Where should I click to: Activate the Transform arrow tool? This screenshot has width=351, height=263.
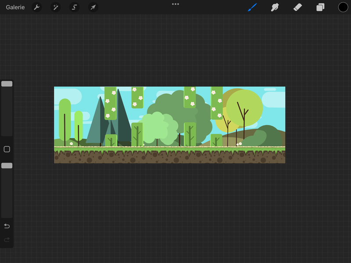[x=93, y=7]
